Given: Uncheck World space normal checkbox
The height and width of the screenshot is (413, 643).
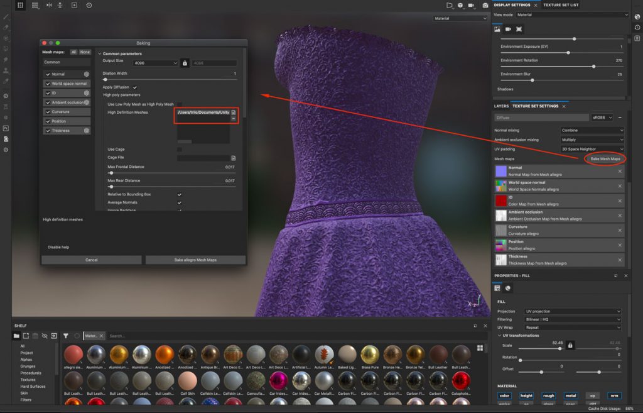Looking at the screenshot, I should tap(48, 84).
